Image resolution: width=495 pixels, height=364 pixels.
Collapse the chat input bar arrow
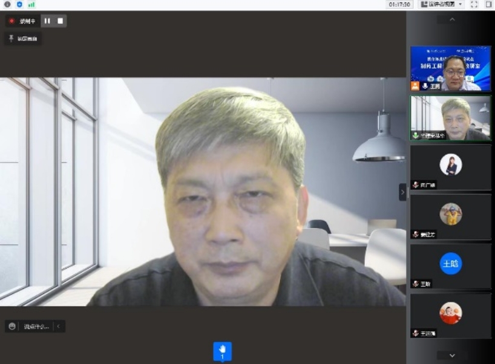[59, 327]
